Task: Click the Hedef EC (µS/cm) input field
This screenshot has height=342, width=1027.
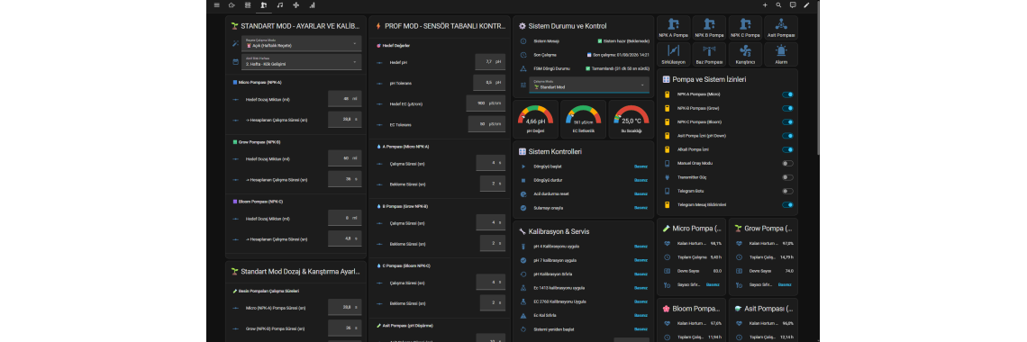Action: [486, 103]
